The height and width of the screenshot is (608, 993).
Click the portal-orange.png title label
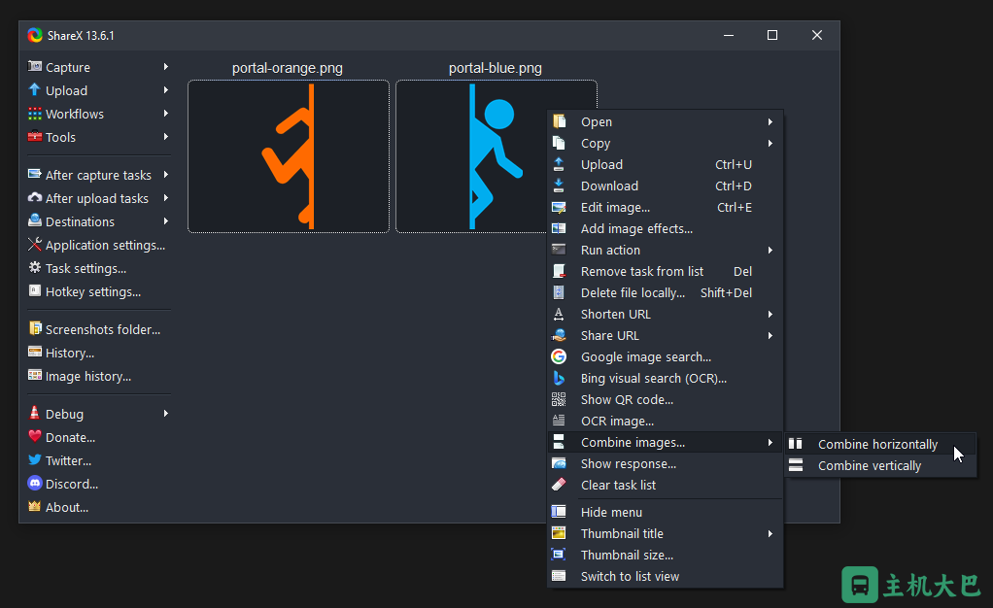tap(288, 68)
